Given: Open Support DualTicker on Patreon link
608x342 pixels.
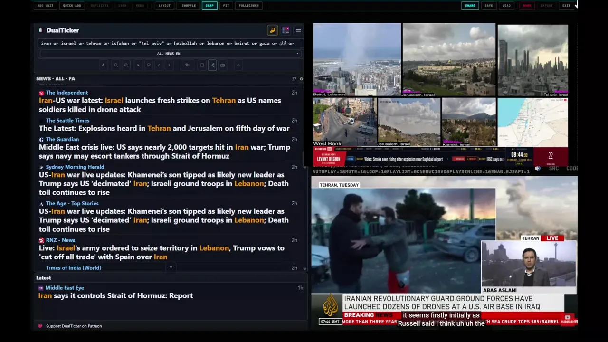Looking at the screenshot, I should (74, 326).
